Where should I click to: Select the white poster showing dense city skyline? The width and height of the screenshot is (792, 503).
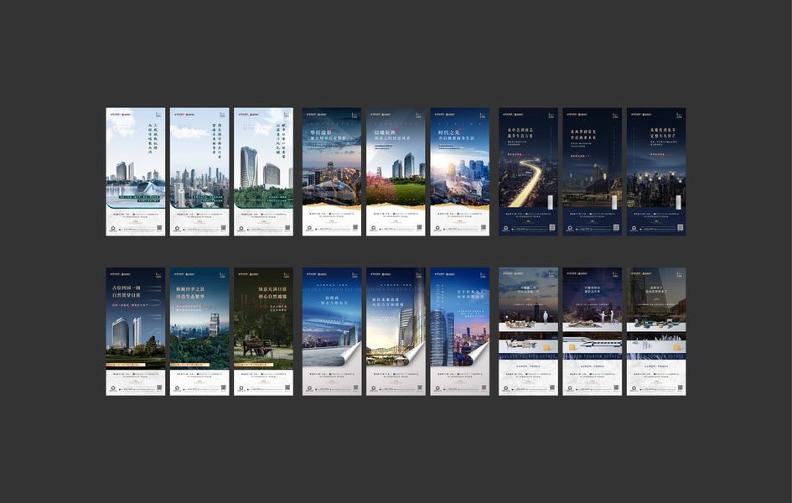[x=199, y=172]
